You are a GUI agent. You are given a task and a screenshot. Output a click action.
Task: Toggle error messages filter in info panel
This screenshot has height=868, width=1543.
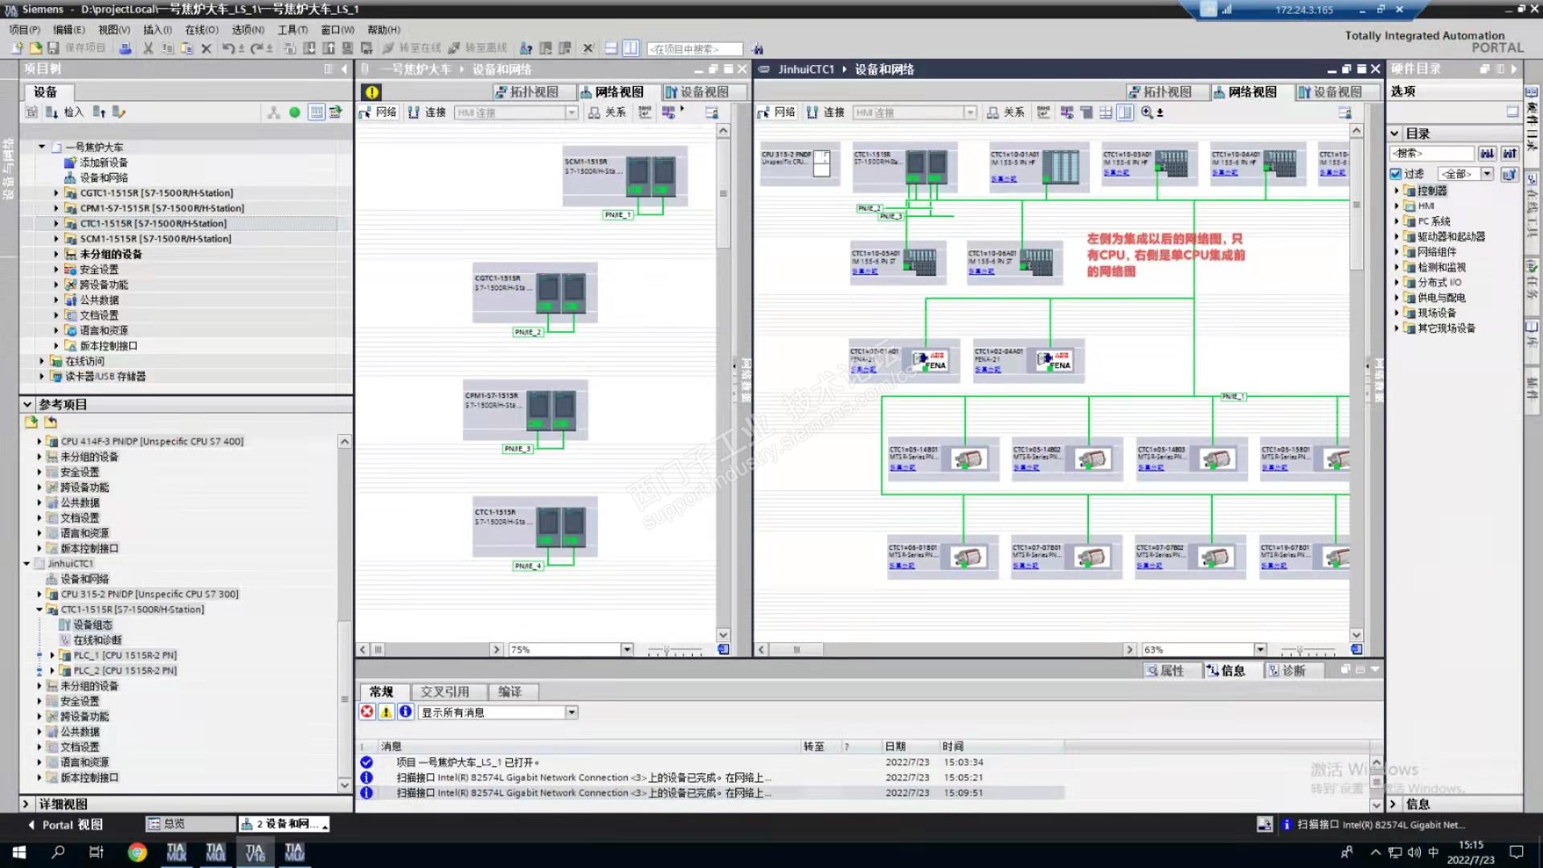pos(367,712)
